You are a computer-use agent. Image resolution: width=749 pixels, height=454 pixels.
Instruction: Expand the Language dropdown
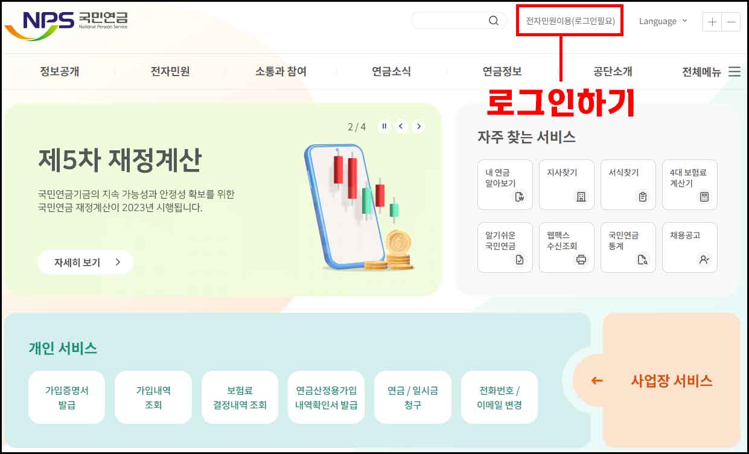(x=663, y=21)
